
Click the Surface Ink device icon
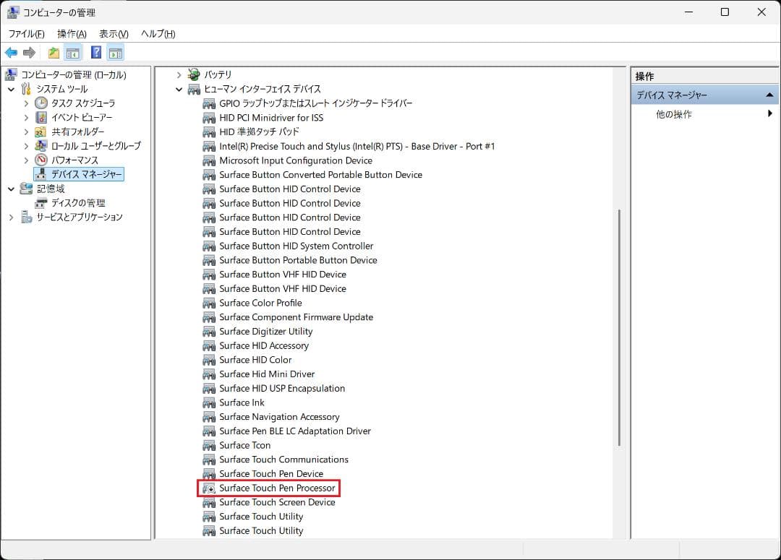point(209,402)
